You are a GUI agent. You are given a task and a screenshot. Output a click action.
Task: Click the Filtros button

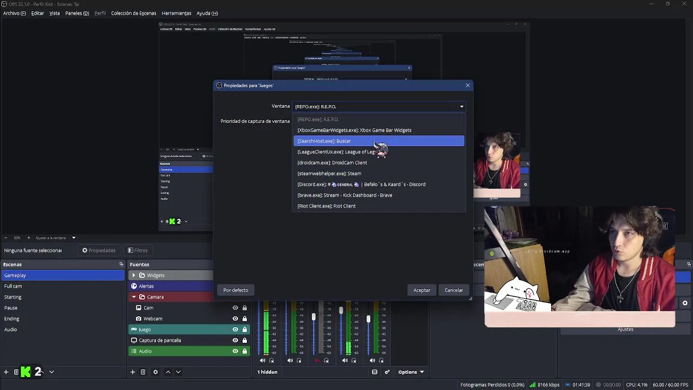click(138, 250)
